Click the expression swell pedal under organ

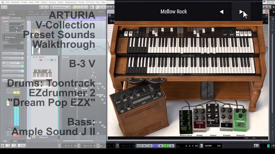(208, 90)
